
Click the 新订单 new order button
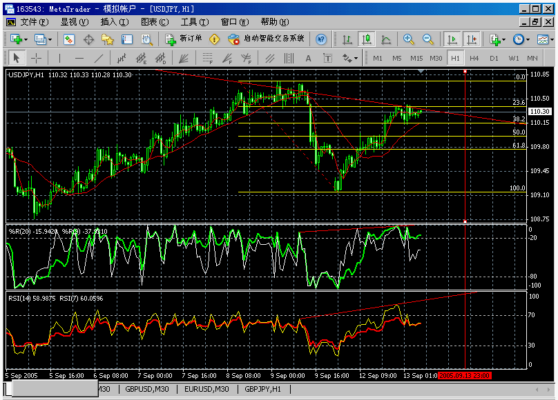(x=184, y=39)
